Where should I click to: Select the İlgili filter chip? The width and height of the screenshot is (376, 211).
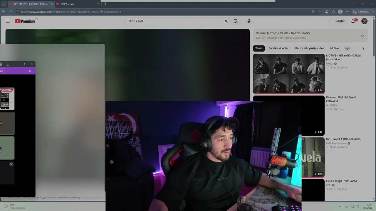tap(348, 48)
